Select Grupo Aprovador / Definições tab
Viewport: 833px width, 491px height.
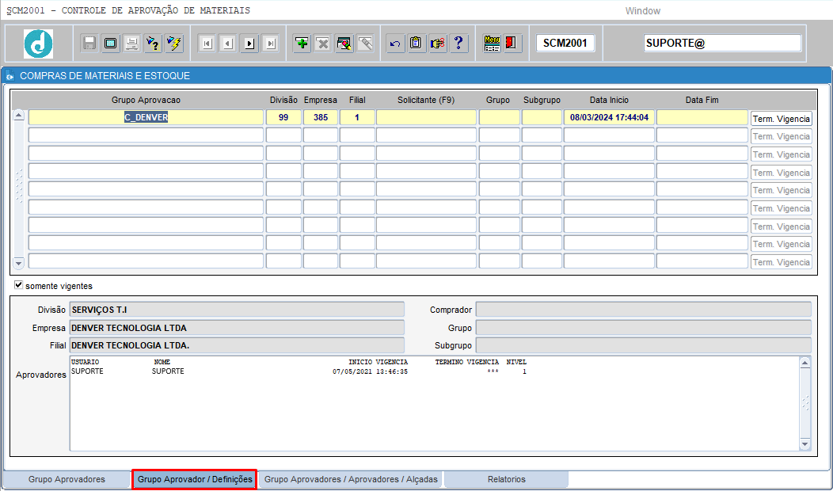[x=195, y=479]
